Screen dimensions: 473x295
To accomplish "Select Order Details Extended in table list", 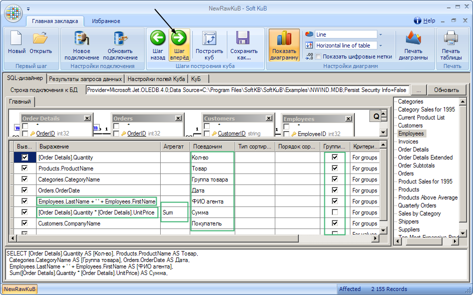I will 425,157.
